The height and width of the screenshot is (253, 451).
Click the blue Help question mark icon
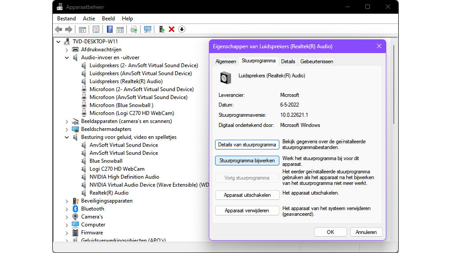point(110,29)
